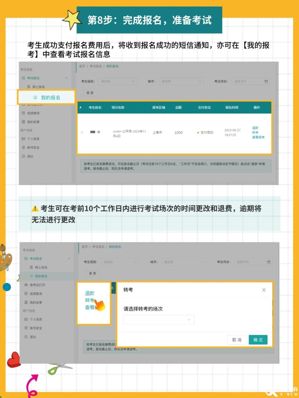Select 考试报名 label in lower screenshot sidebar

pyautogui.click(x=36, y=259)
